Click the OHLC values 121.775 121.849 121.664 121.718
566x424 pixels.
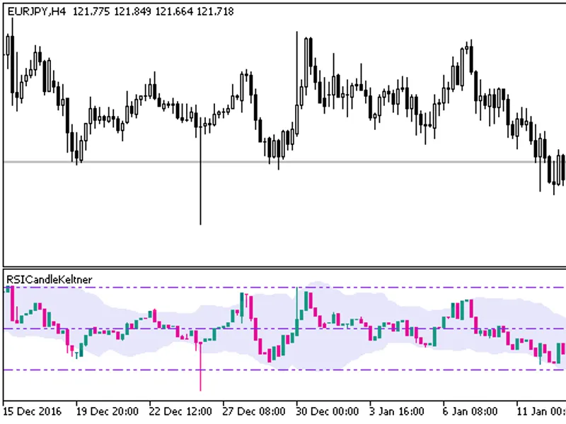point(154,12)
